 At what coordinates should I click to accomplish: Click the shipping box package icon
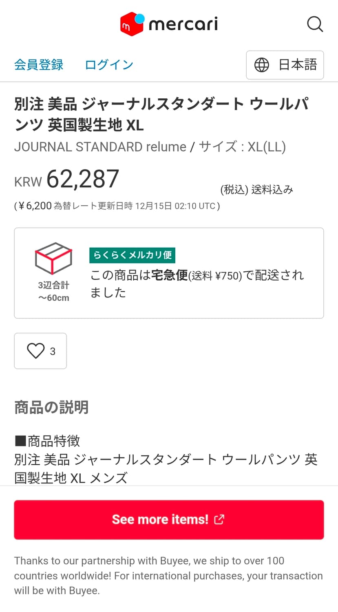coord(53,258)
